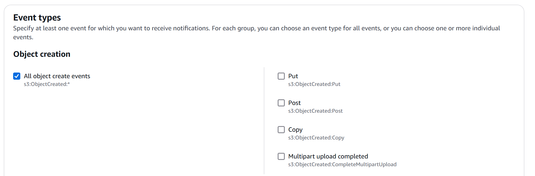Viewport: 535px width, 176px height.
Task: Click the Copy label text
Action: 295,130
